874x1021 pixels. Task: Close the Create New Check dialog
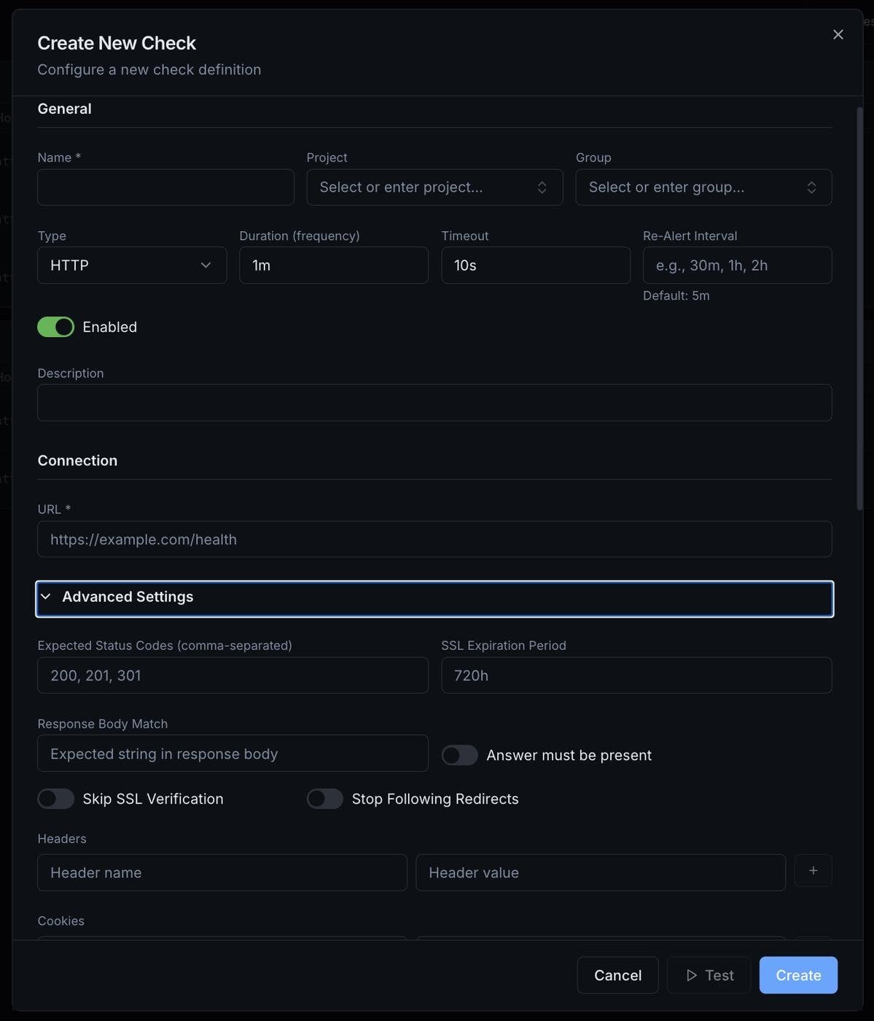pos(838,35)
